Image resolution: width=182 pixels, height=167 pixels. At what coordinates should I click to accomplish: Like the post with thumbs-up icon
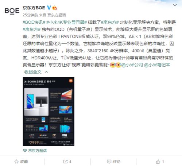(158, 162)
